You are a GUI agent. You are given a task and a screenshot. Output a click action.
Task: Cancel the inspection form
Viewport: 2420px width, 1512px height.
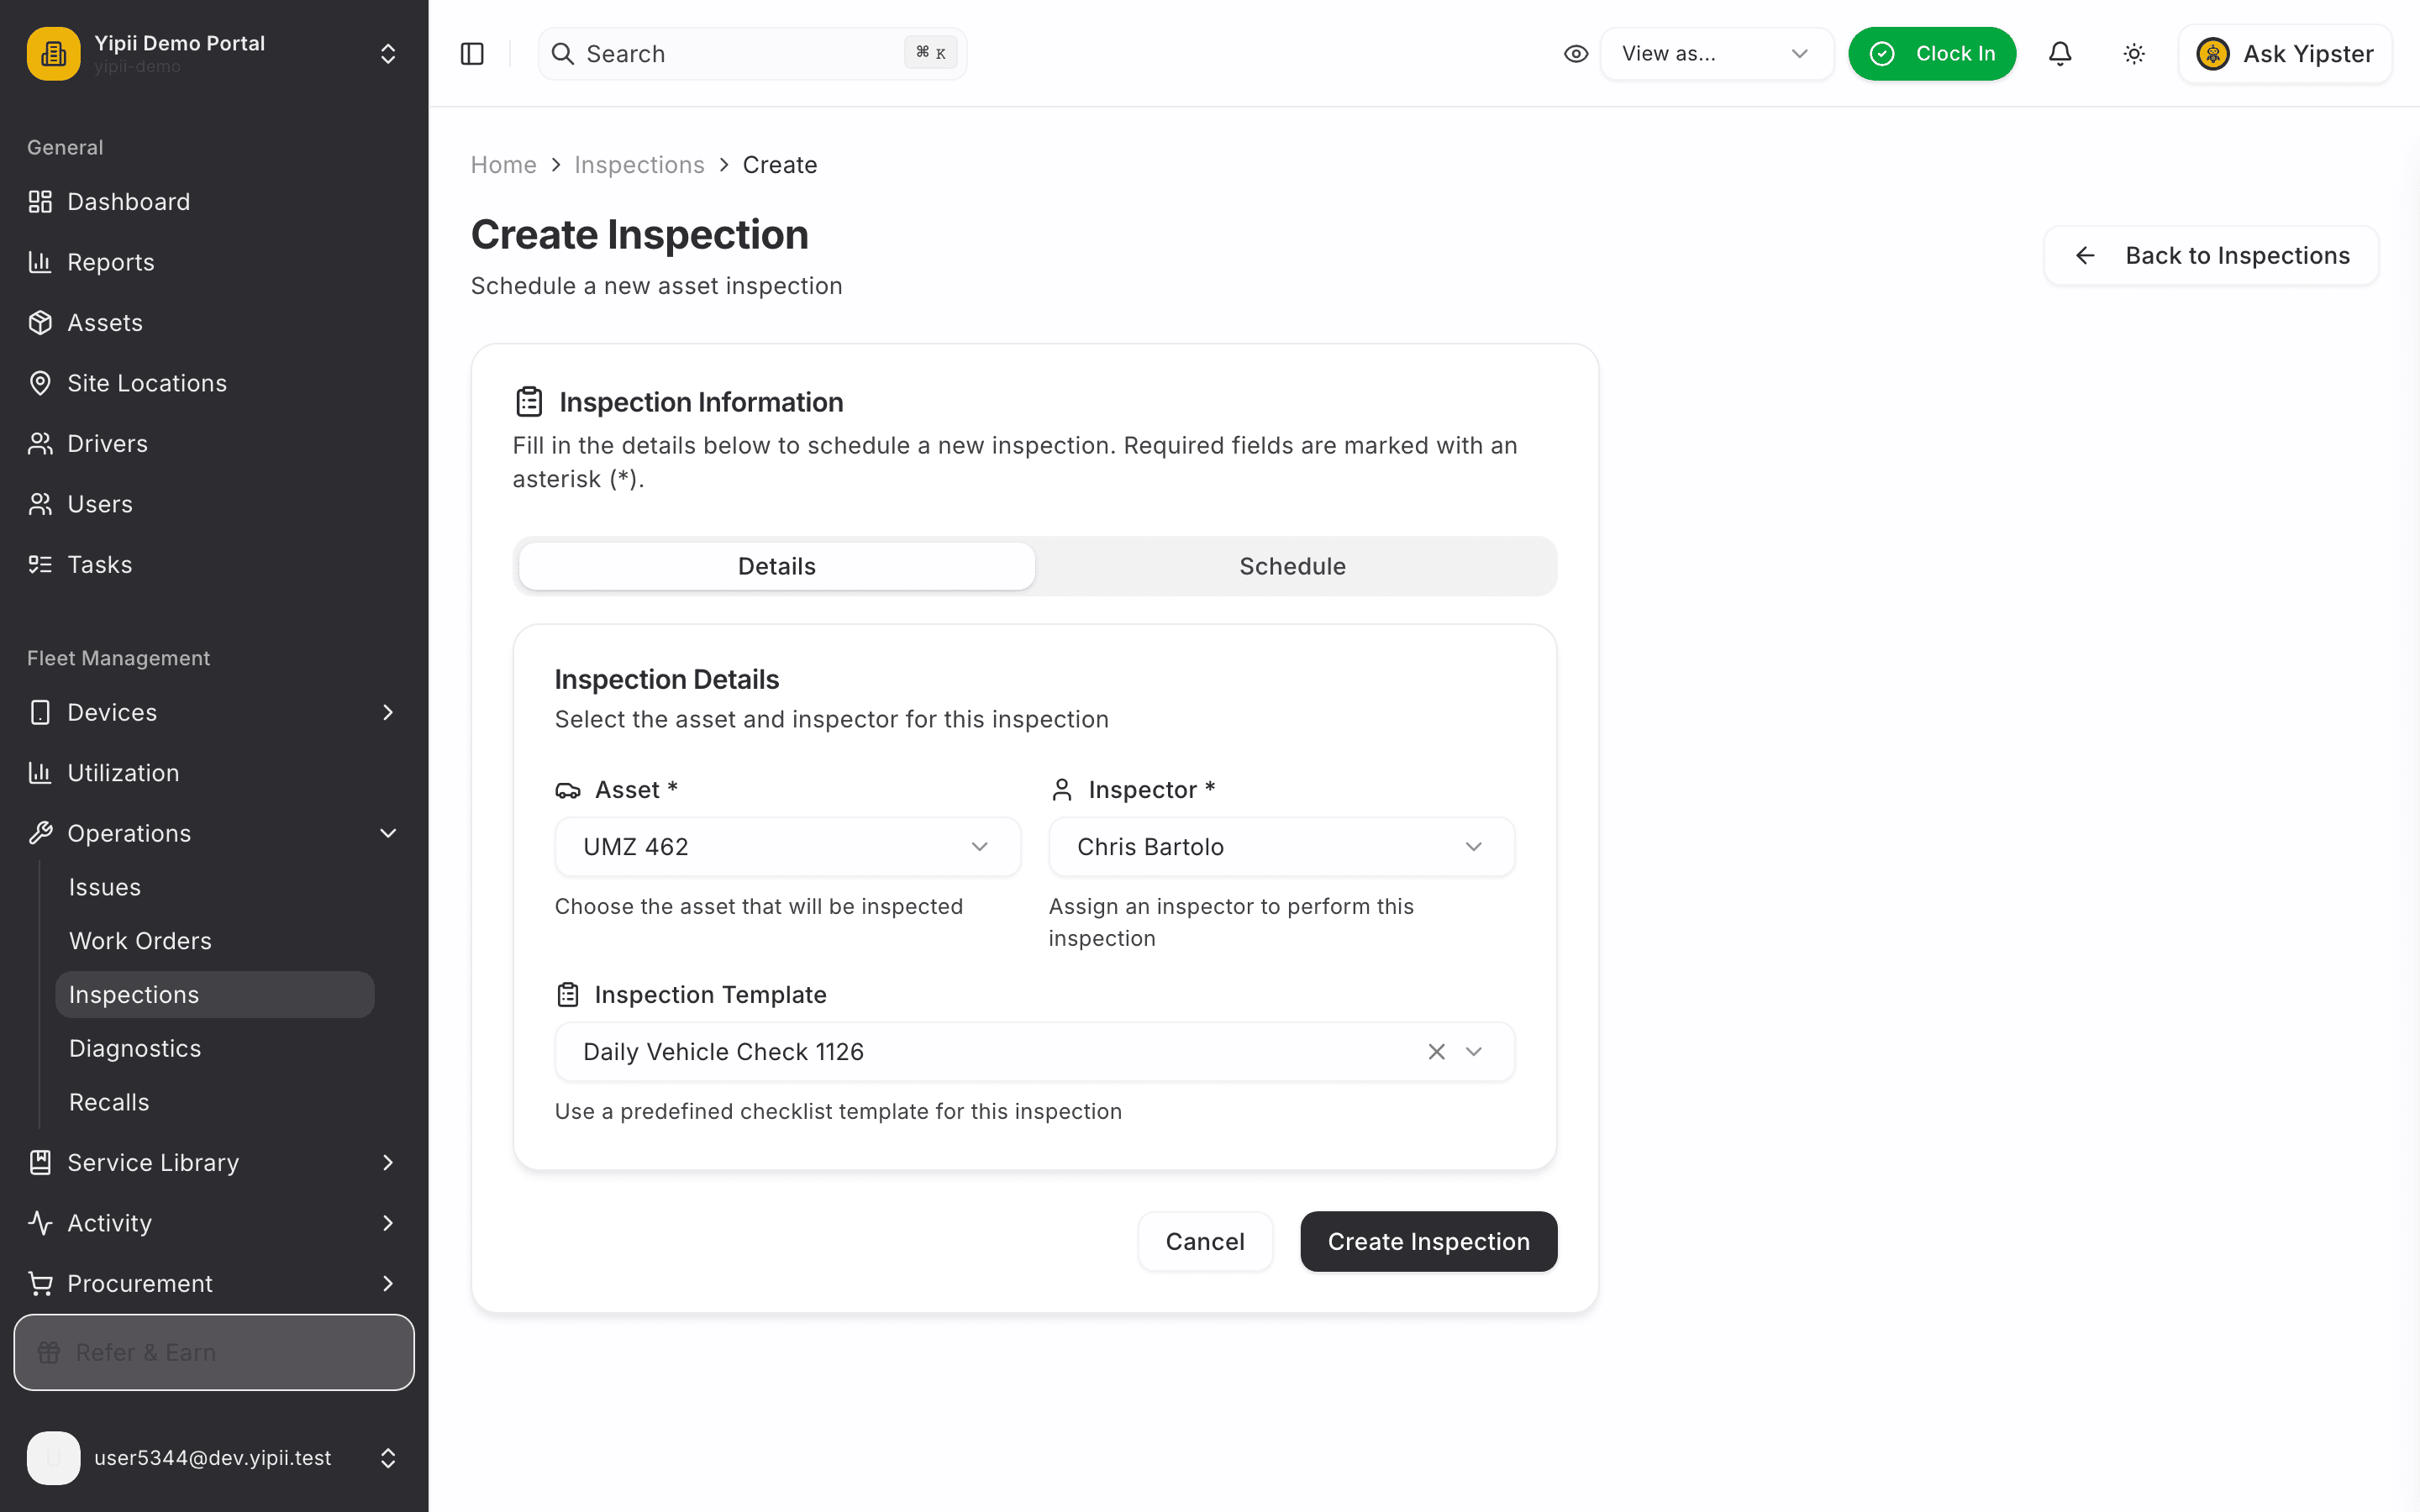1205,1242
